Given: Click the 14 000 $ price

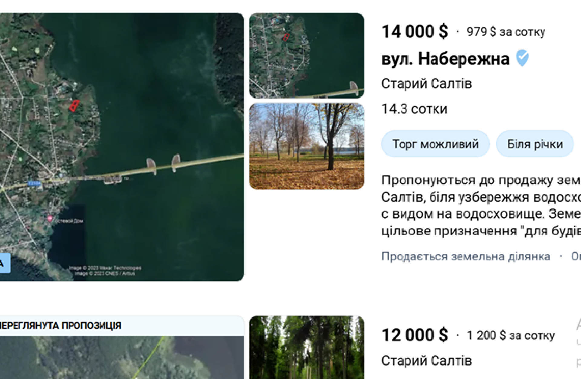Looking at the screenshot, I should tap(415, 31).
